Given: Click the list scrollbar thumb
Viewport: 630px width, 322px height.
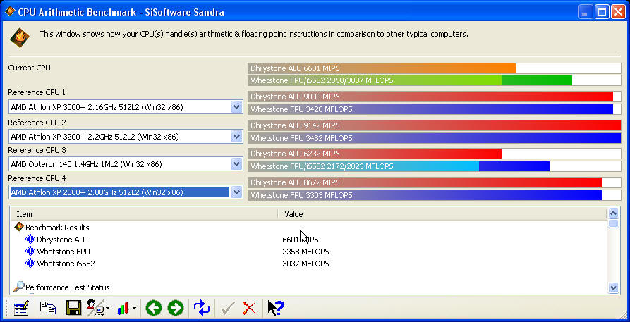Looking at the screenshot, I should click(614, 223).
